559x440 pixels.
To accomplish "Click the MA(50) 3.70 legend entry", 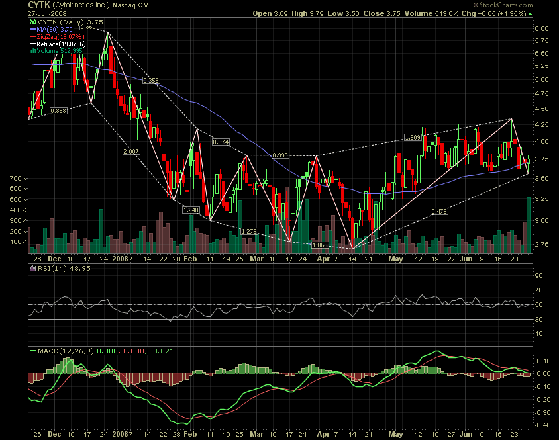I will tap(54, 30).
